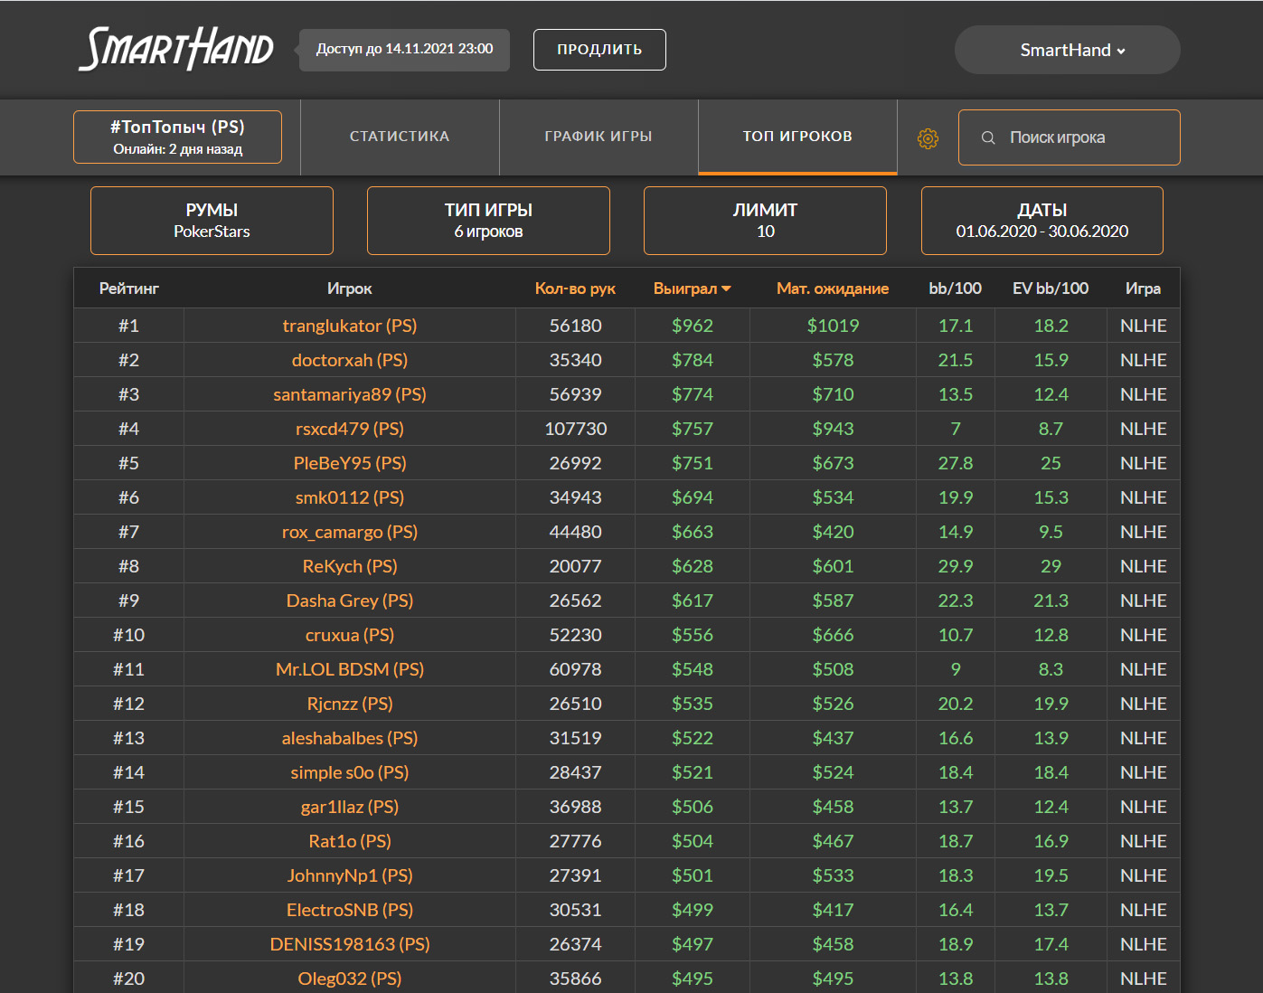Click EV bb/100 value 21.3

[x=1051, y=601]
